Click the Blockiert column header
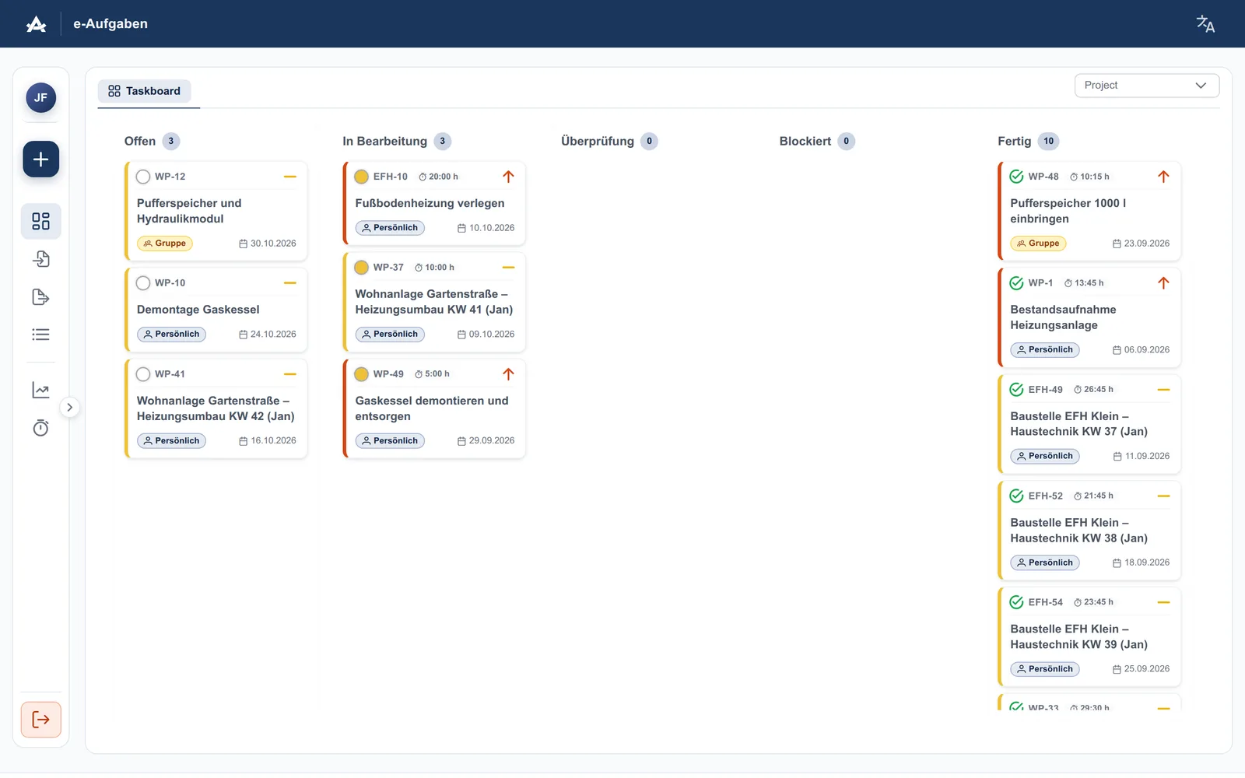This screenshot has height=778, width=1245. 805,141
